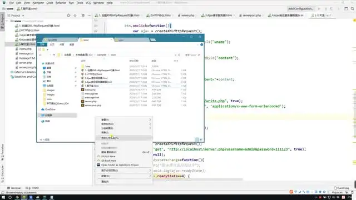Open the Refactor menu
This screenshot has height=200, width=356.
(61, 3)
